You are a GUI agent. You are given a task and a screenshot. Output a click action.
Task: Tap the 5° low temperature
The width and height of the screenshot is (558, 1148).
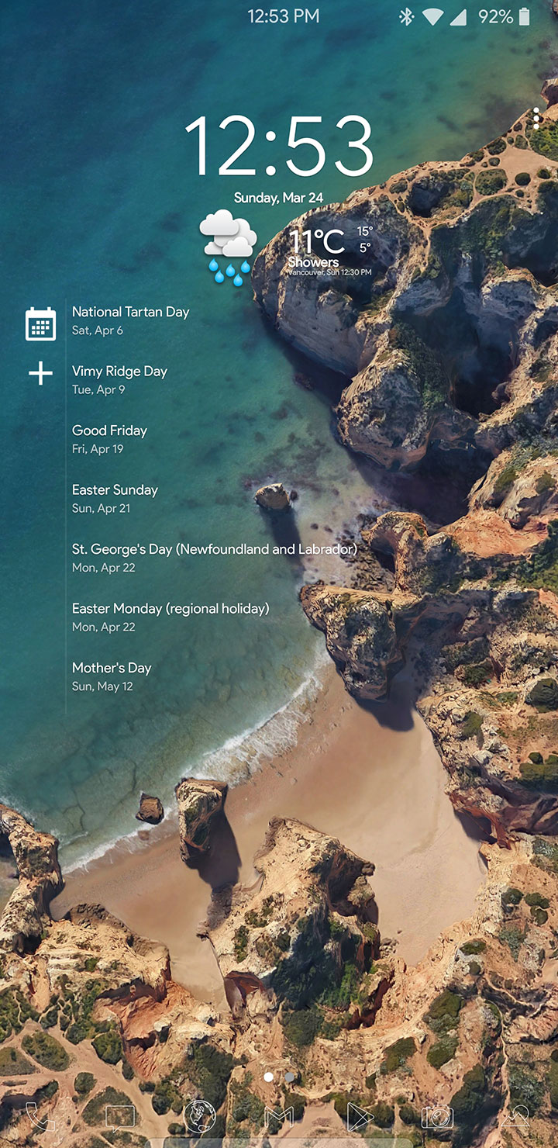pos(364,248)
